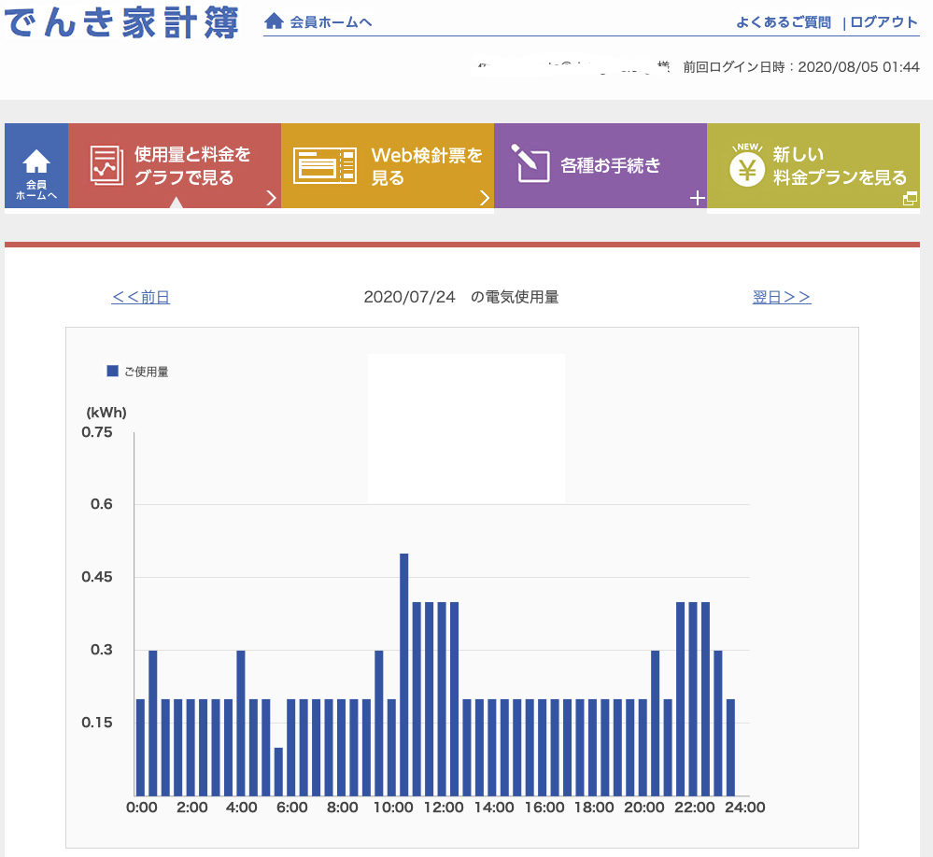
Task: Go to next day via 翌日>>
Action: click(x=782, y=297)
